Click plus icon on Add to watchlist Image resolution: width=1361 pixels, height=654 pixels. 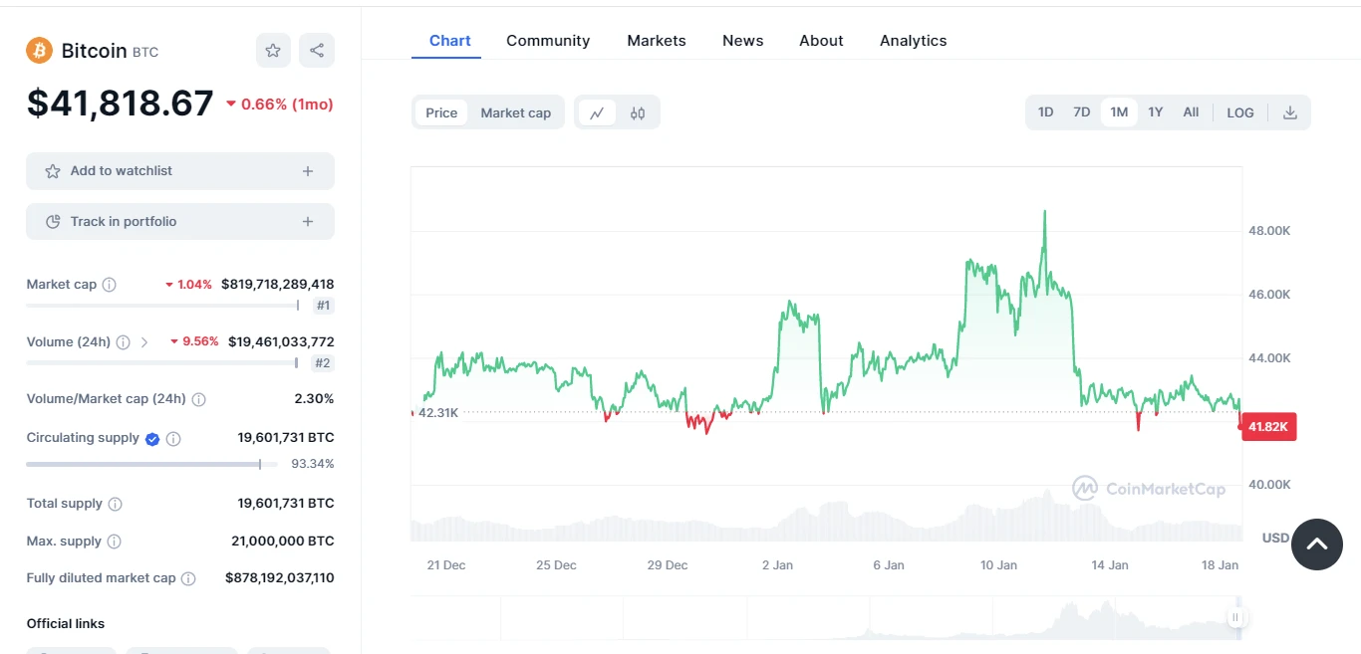tap(308, 171)
